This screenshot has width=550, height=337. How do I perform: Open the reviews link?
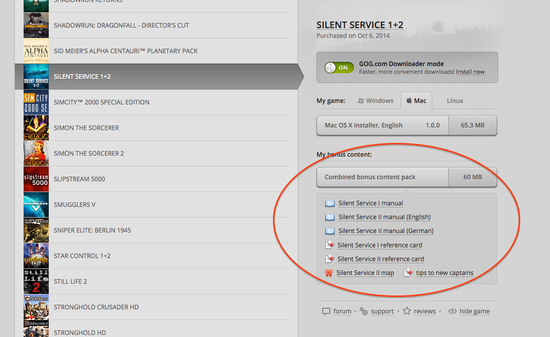point(425,311)
